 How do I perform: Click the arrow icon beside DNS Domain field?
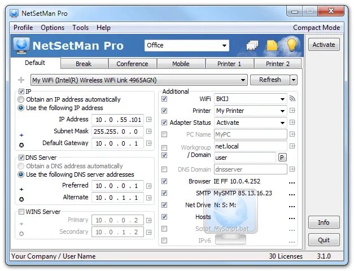(292, 169)
